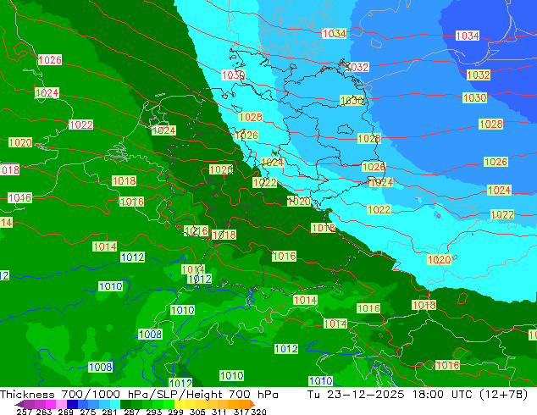
Task: Select the legend value 320
Action: click(x=258, y=412)
